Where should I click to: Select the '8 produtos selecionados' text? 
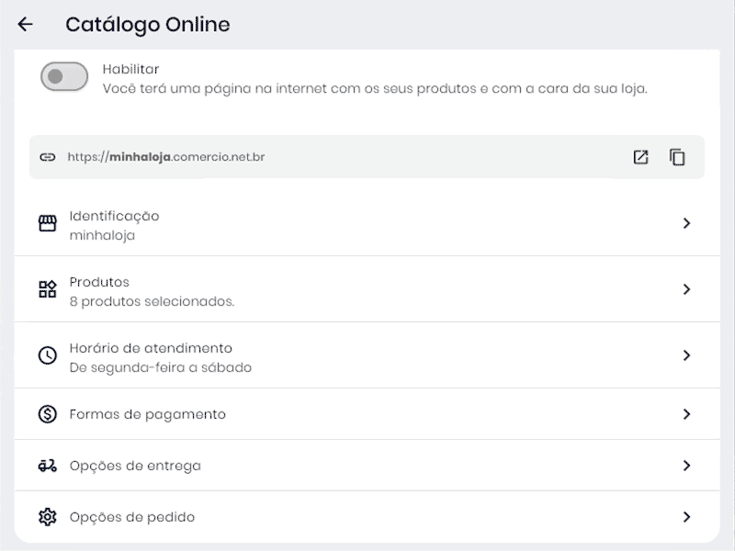pos(152,301)
